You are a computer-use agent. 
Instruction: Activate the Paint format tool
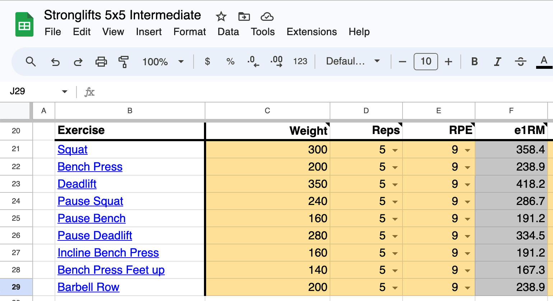click(x=123, y=62)
